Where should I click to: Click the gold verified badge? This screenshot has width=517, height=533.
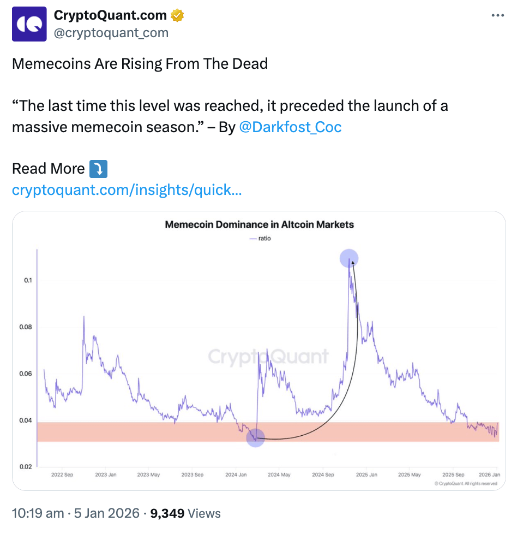tap(177, 16)
